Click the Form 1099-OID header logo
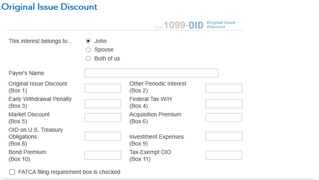 [x=195, y=25]
